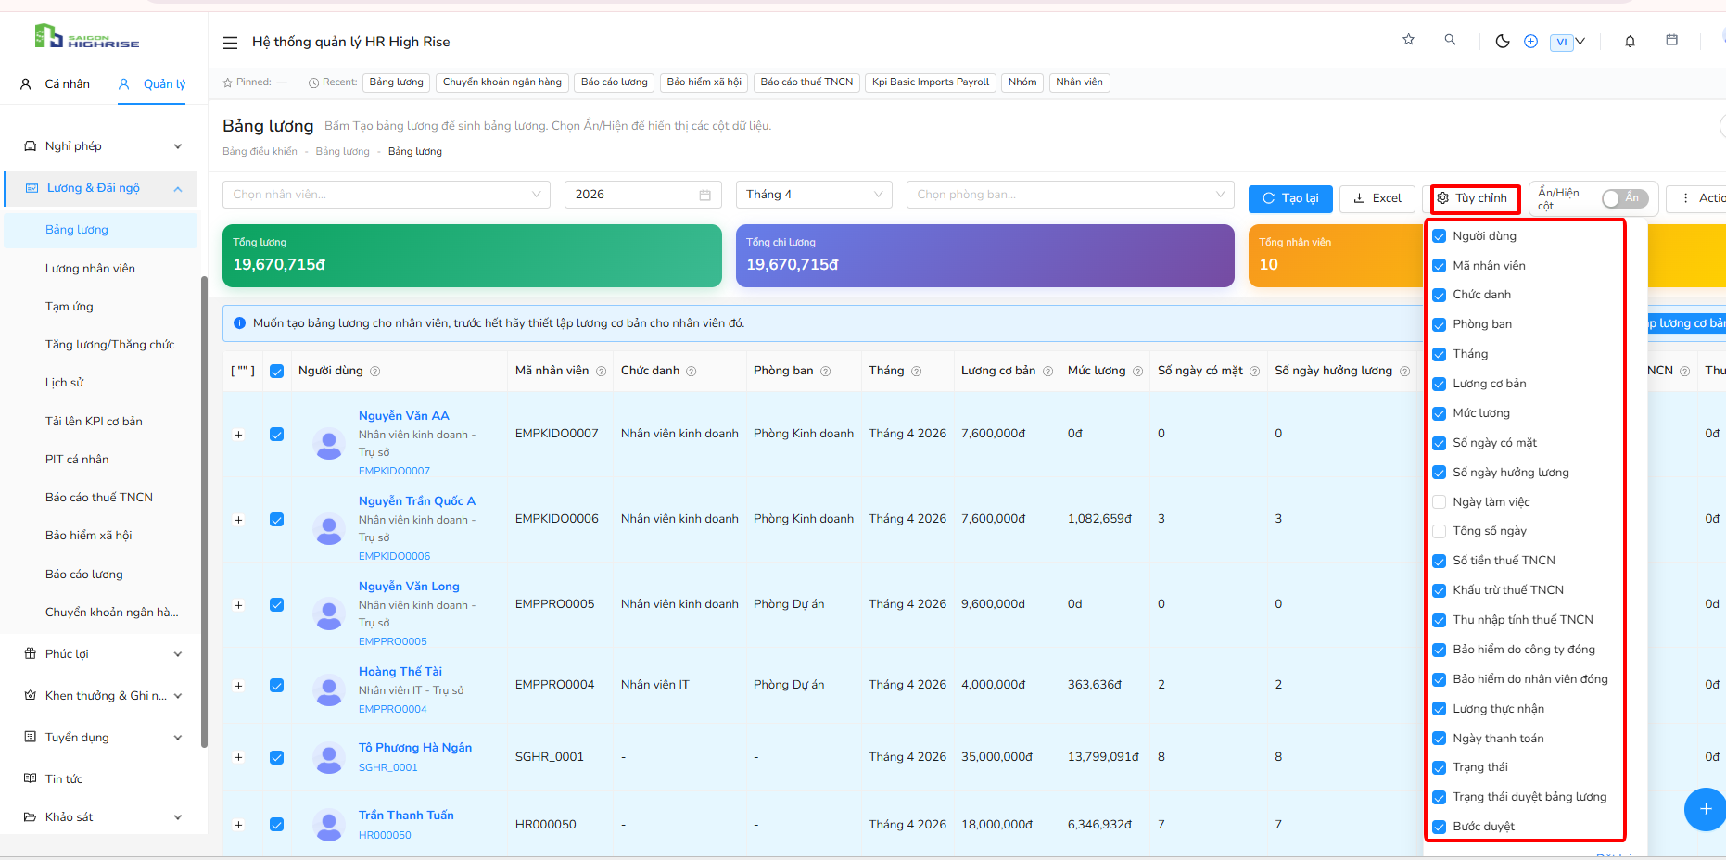Viewport: 1726px width, 860px height.
Task: Go to Bảng điều khiển breadcrumb
Action: point(260,152)
